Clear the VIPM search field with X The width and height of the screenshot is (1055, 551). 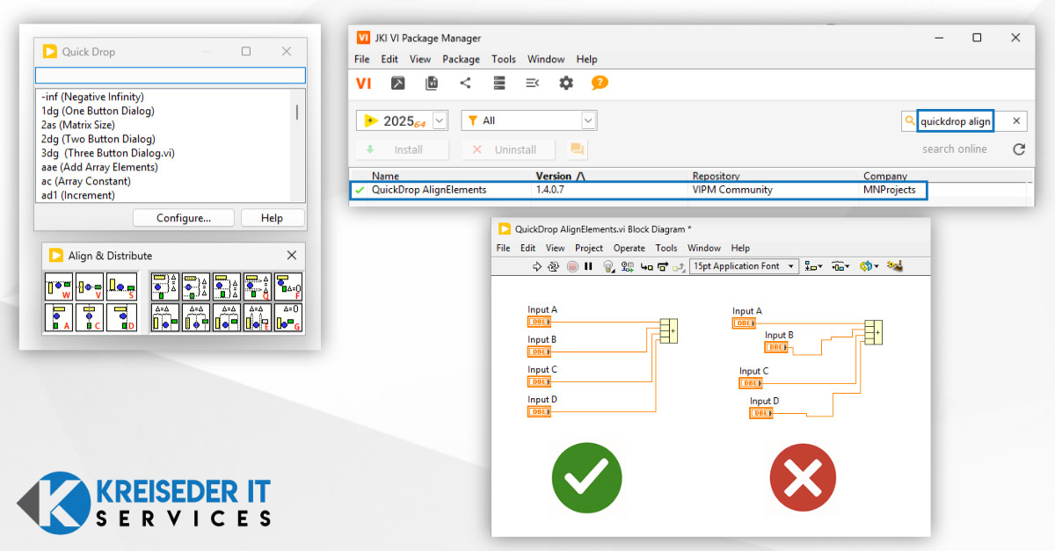pyautogui.click(x=1016, y=121)
